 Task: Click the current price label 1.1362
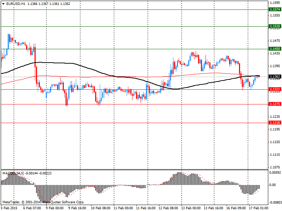pyautogui.click(x=275, y=77)
